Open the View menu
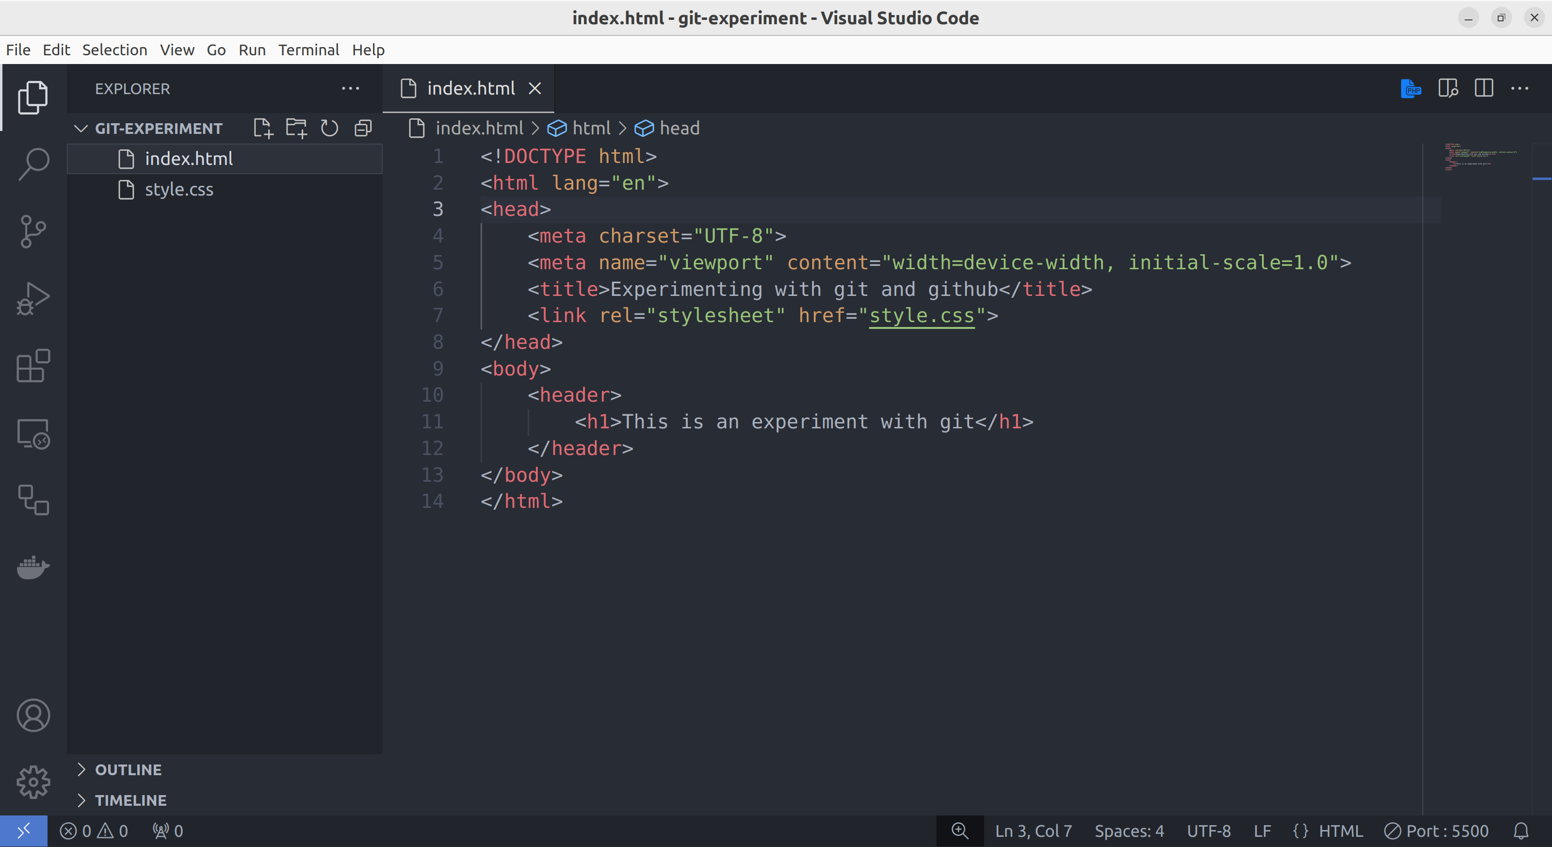The image size is (1552, 847). click(177, 50)
